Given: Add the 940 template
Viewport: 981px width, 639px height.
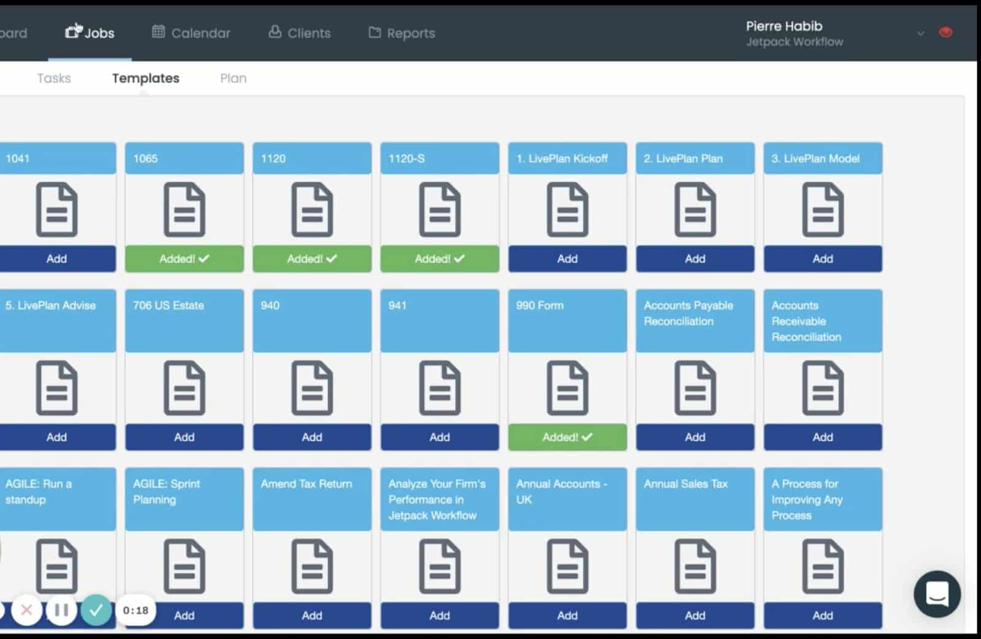Looking at the screenshot, I should point(312,437).
